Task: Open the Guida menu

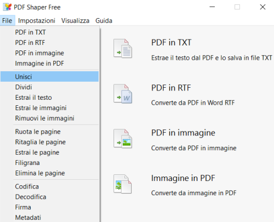Action: click(104, 21)
